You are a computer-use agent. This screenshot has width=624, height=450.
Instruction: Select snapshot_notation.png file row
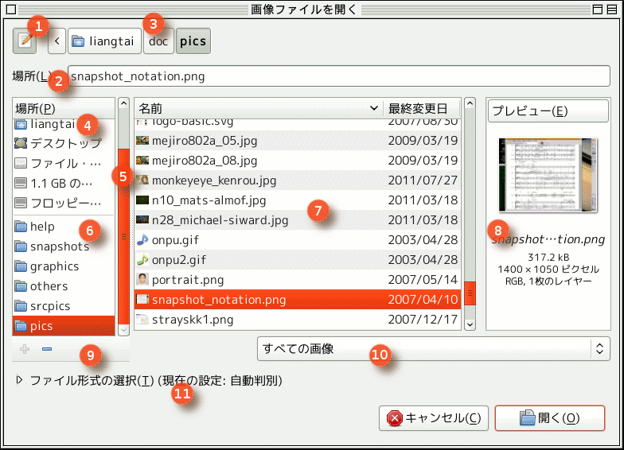click(x=298, y=299)
